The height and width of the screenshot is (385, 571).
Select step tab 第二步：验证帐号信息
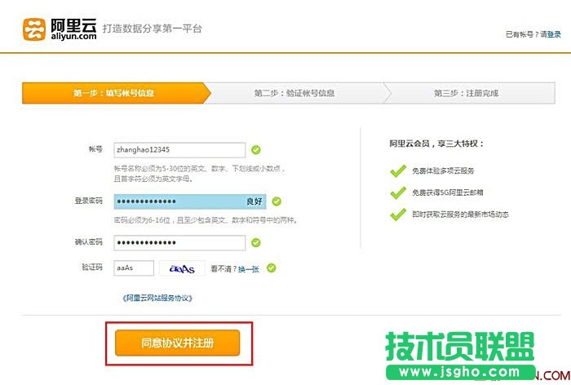click(294, 93)
